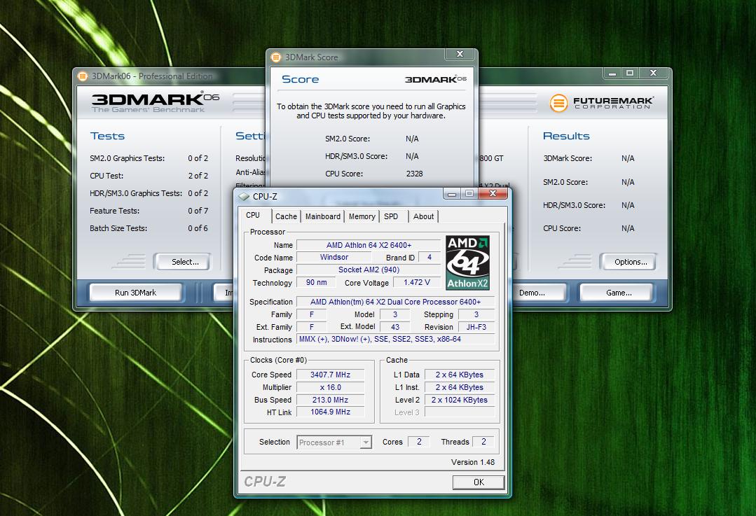Click Run 3DMark button
Image resolution: width=756 pixels, height=516 pixels.
pos(135,293)
